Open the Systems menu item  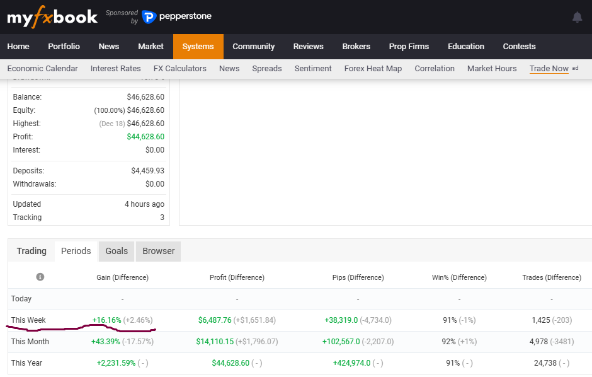198,47
